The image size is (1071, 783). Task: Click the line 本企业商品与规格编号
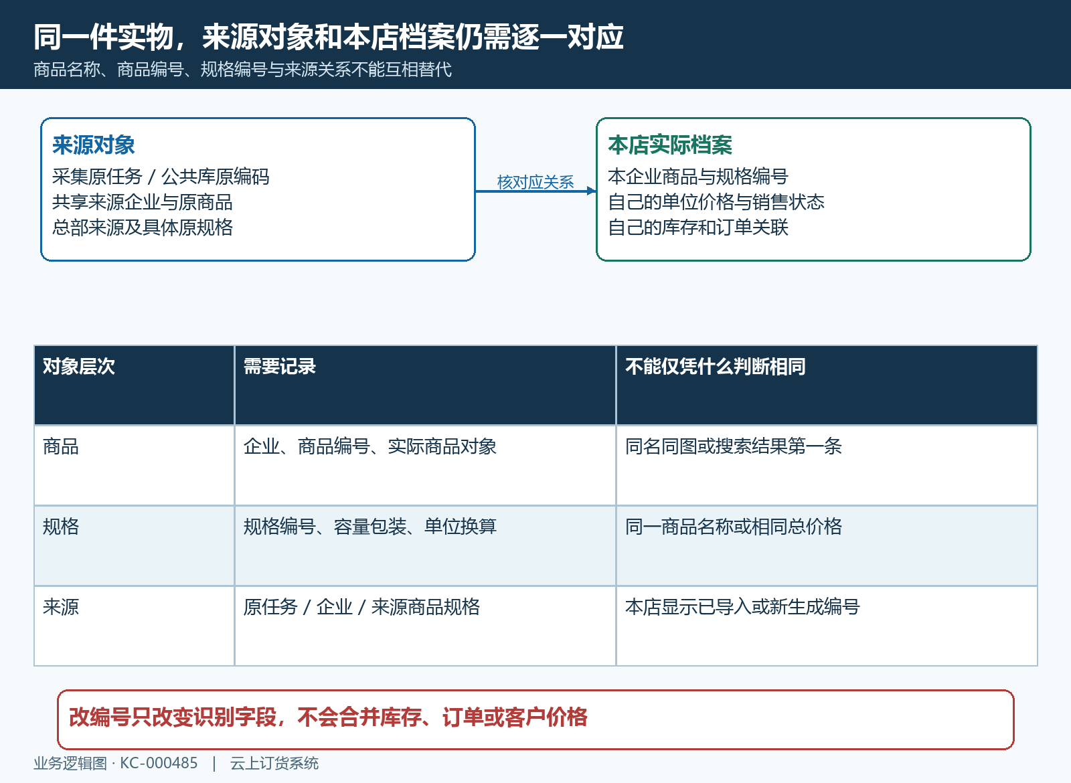(x=698, y=177)
